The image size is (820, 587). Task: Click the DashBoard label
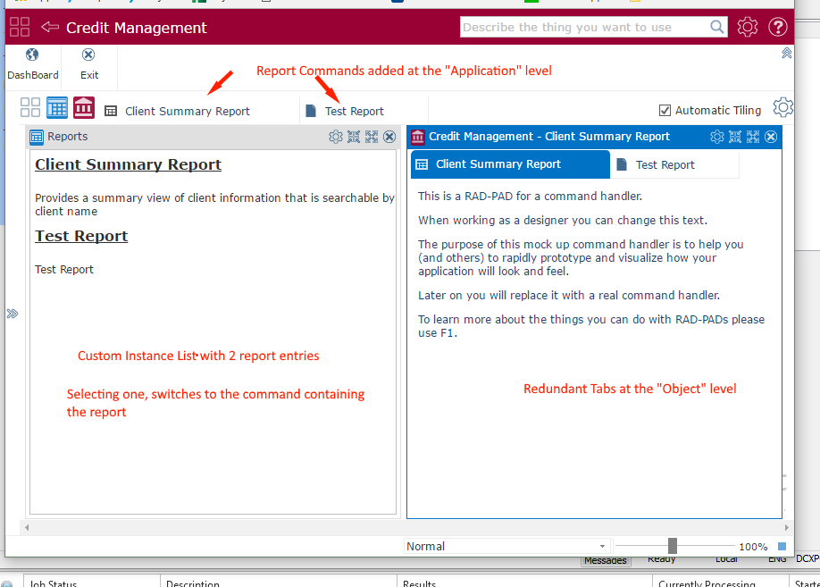[32, 75]
